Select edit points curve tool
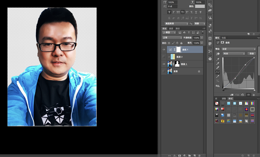The width and height of the screenshot is (260, 157). 217,72
